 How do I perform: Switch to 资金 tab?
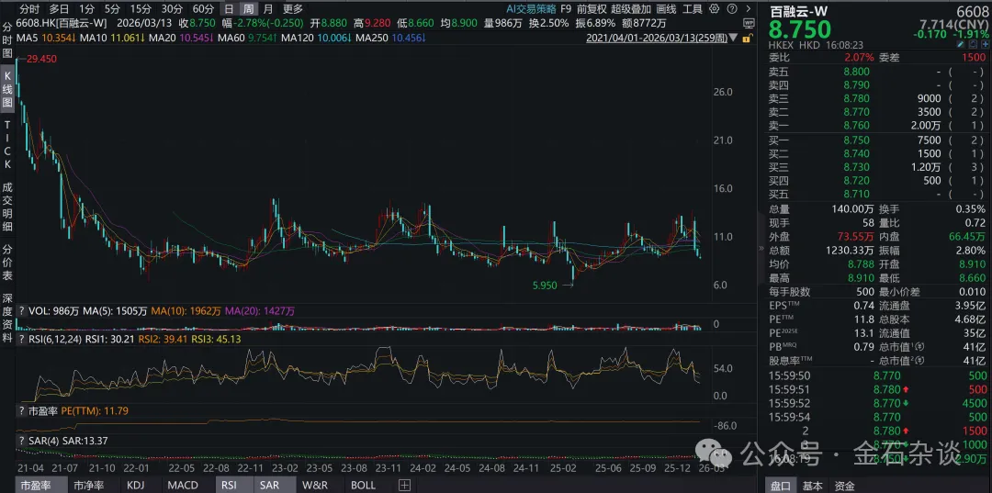(845, 486)
